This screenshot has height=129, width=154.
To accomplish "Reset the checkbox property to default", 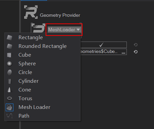I will coord(136,45).
